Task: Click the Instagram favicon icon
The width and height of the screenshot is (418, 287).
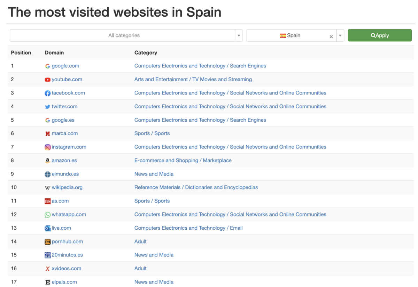Action: click(47, 147)
